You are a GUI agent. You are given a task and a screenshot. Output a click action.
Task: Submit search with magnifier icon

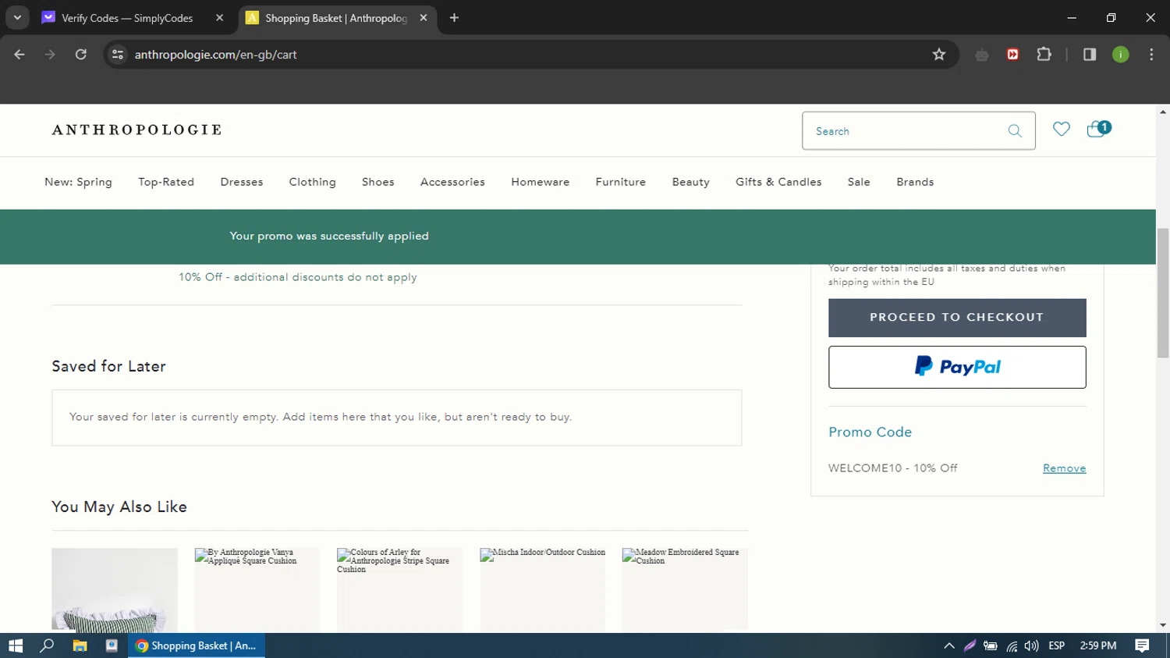pyautogui.click(x=1015, y=131)
